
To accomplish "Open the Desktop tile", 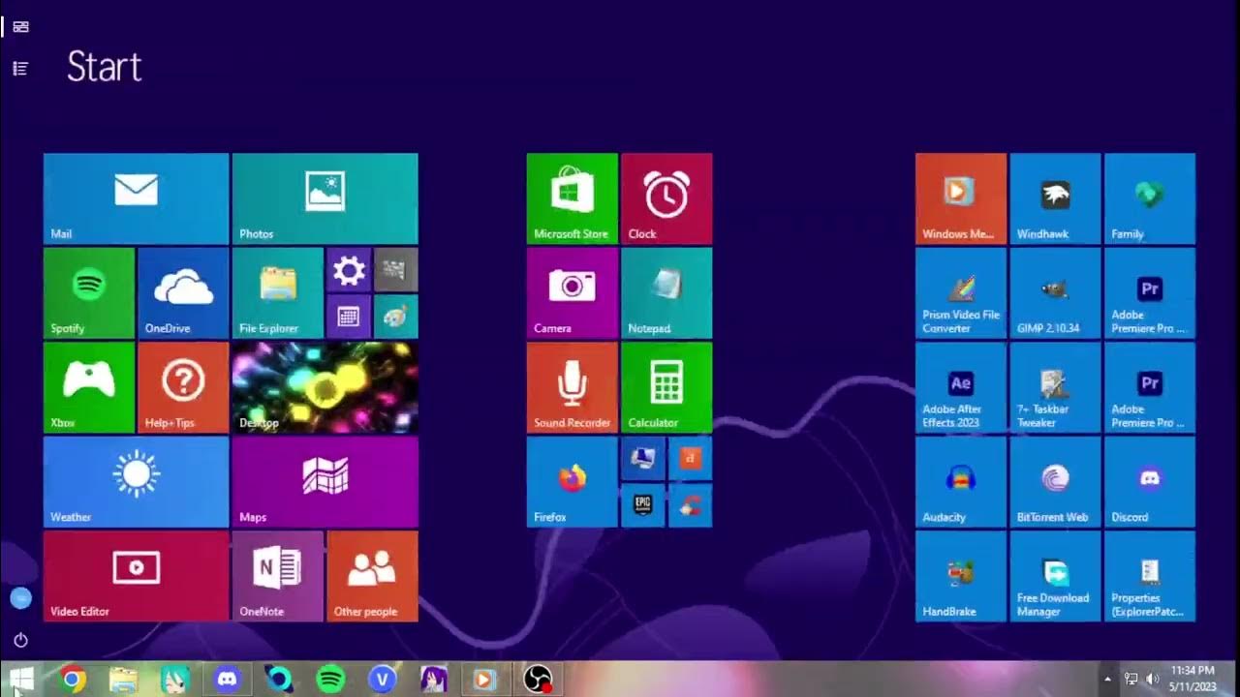I will 325,387.
